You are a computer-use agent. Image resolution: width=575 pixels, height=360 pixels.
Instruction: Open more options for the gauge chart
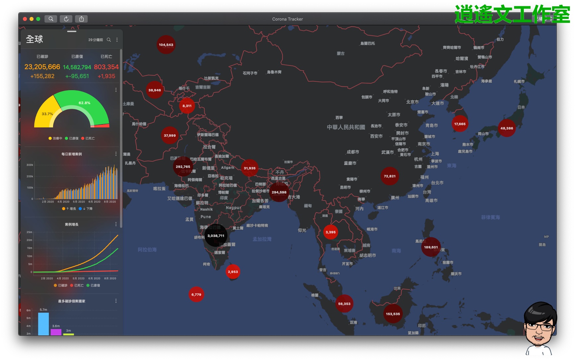coord(116,90)
